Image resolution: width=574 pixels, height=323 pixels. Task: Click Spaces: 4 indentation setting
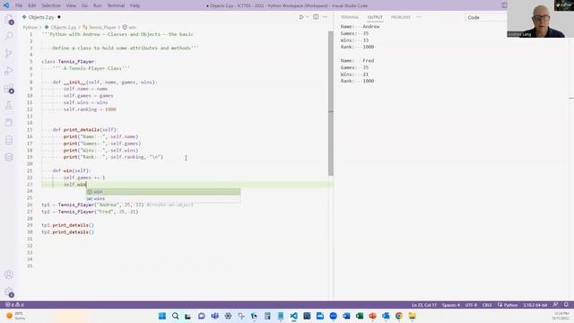[450, 305]
